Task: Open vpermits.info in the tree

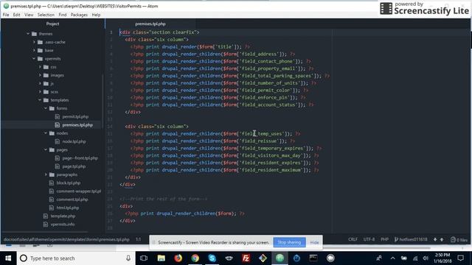Action: pyautogui.click(x=62, y=225)
